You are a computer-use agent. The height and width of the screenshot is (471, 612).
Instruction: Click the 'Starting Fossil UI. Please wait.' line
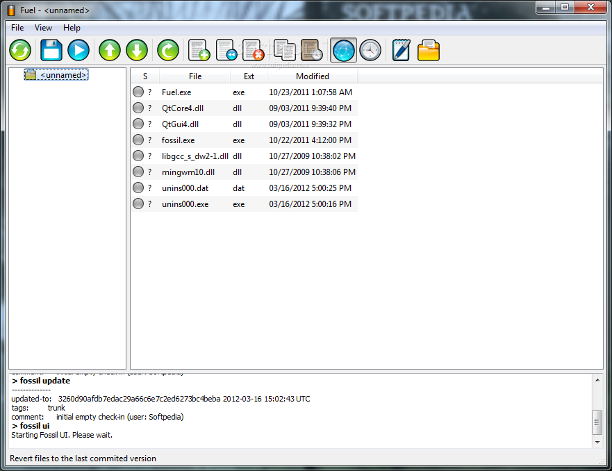tap(62, 435)
